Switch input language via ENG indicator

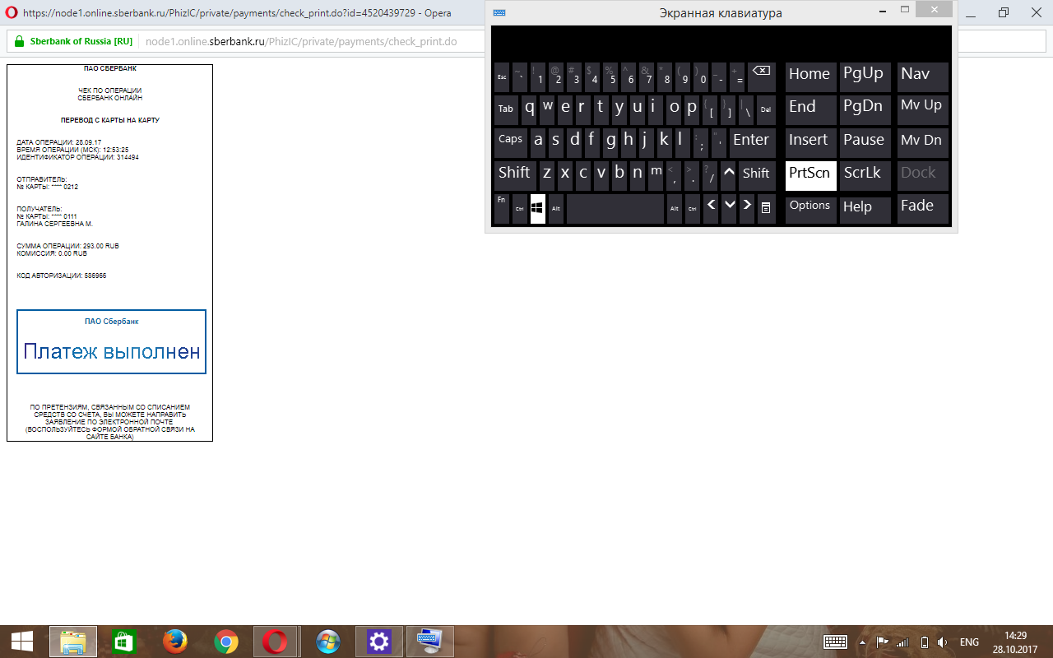tap(969, 642)
